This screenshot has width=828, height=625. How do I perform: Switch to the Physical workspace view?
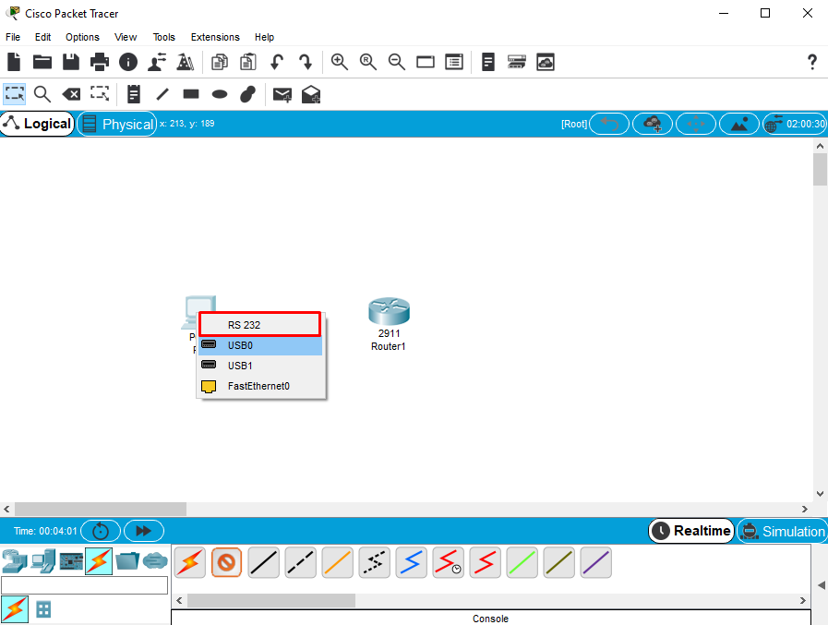[117, 123]
